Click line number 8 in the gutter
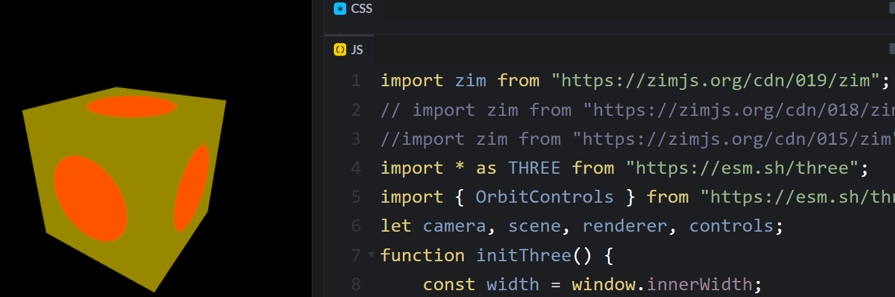 [x=355, y=284]
